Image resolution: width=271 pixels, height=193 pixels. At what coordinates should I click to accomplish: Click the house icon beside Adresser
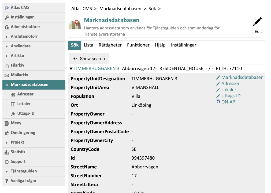[13, 94]
